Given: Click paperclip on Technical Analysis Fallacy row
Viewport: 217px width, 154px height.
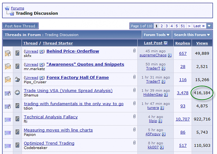Looking at the screenshot, I should [x=134, y=117].
